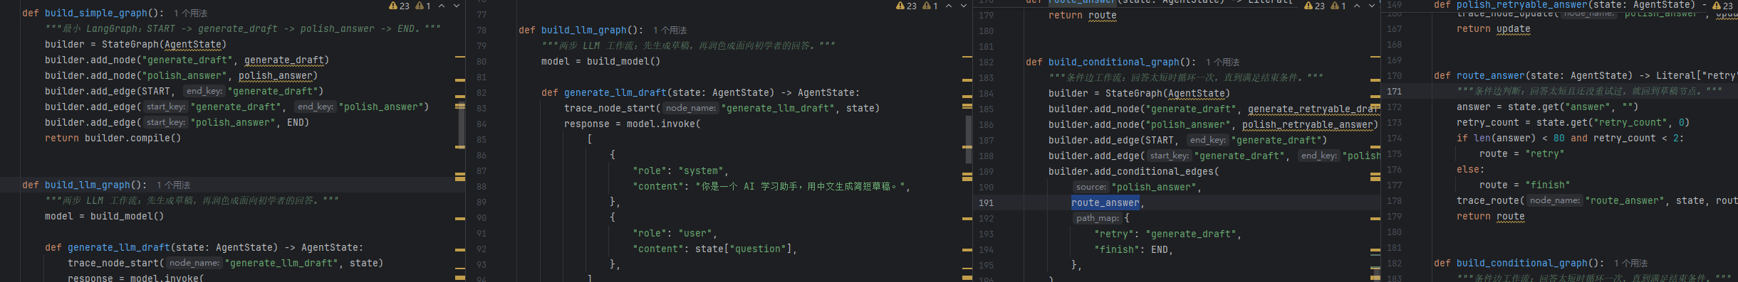Image resolution: width=1738 pixels, height=282 pixels.
Task: Previous highlighted problem arrow beside line 179
Action: click(x=1357, y=6)
